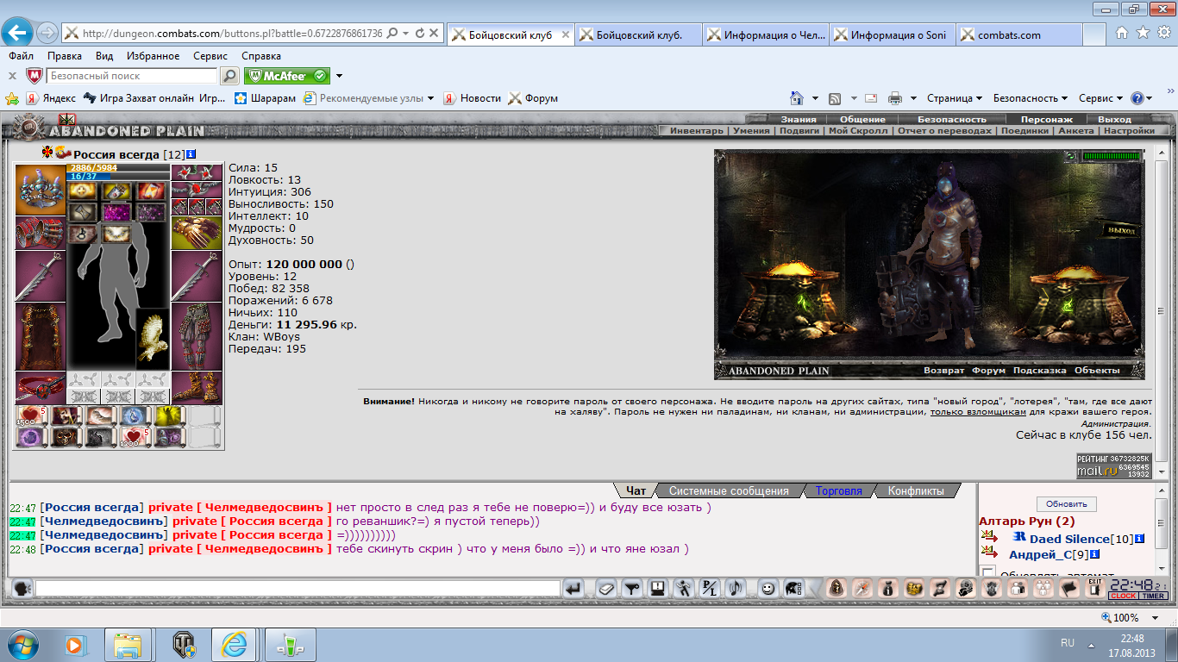This screenshot has width=1178, height=662.
Task: Open info icon beside Daed Silence
Action: (x=1139, y=539)
